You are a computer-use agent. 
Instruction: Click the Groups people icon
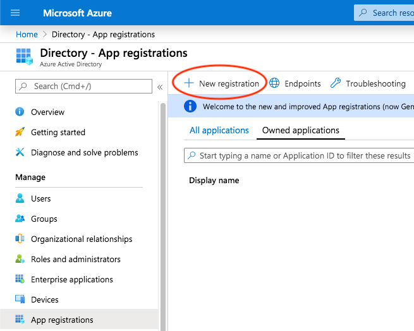20,219
